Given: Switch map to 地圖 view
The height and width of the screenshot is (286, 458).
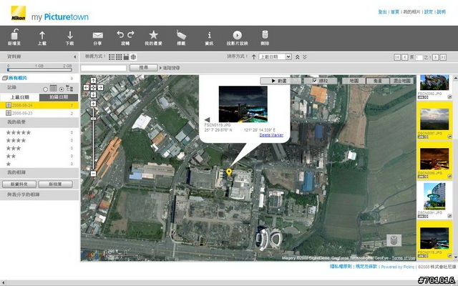Looking at the screenshot, I should pos(354,81).
